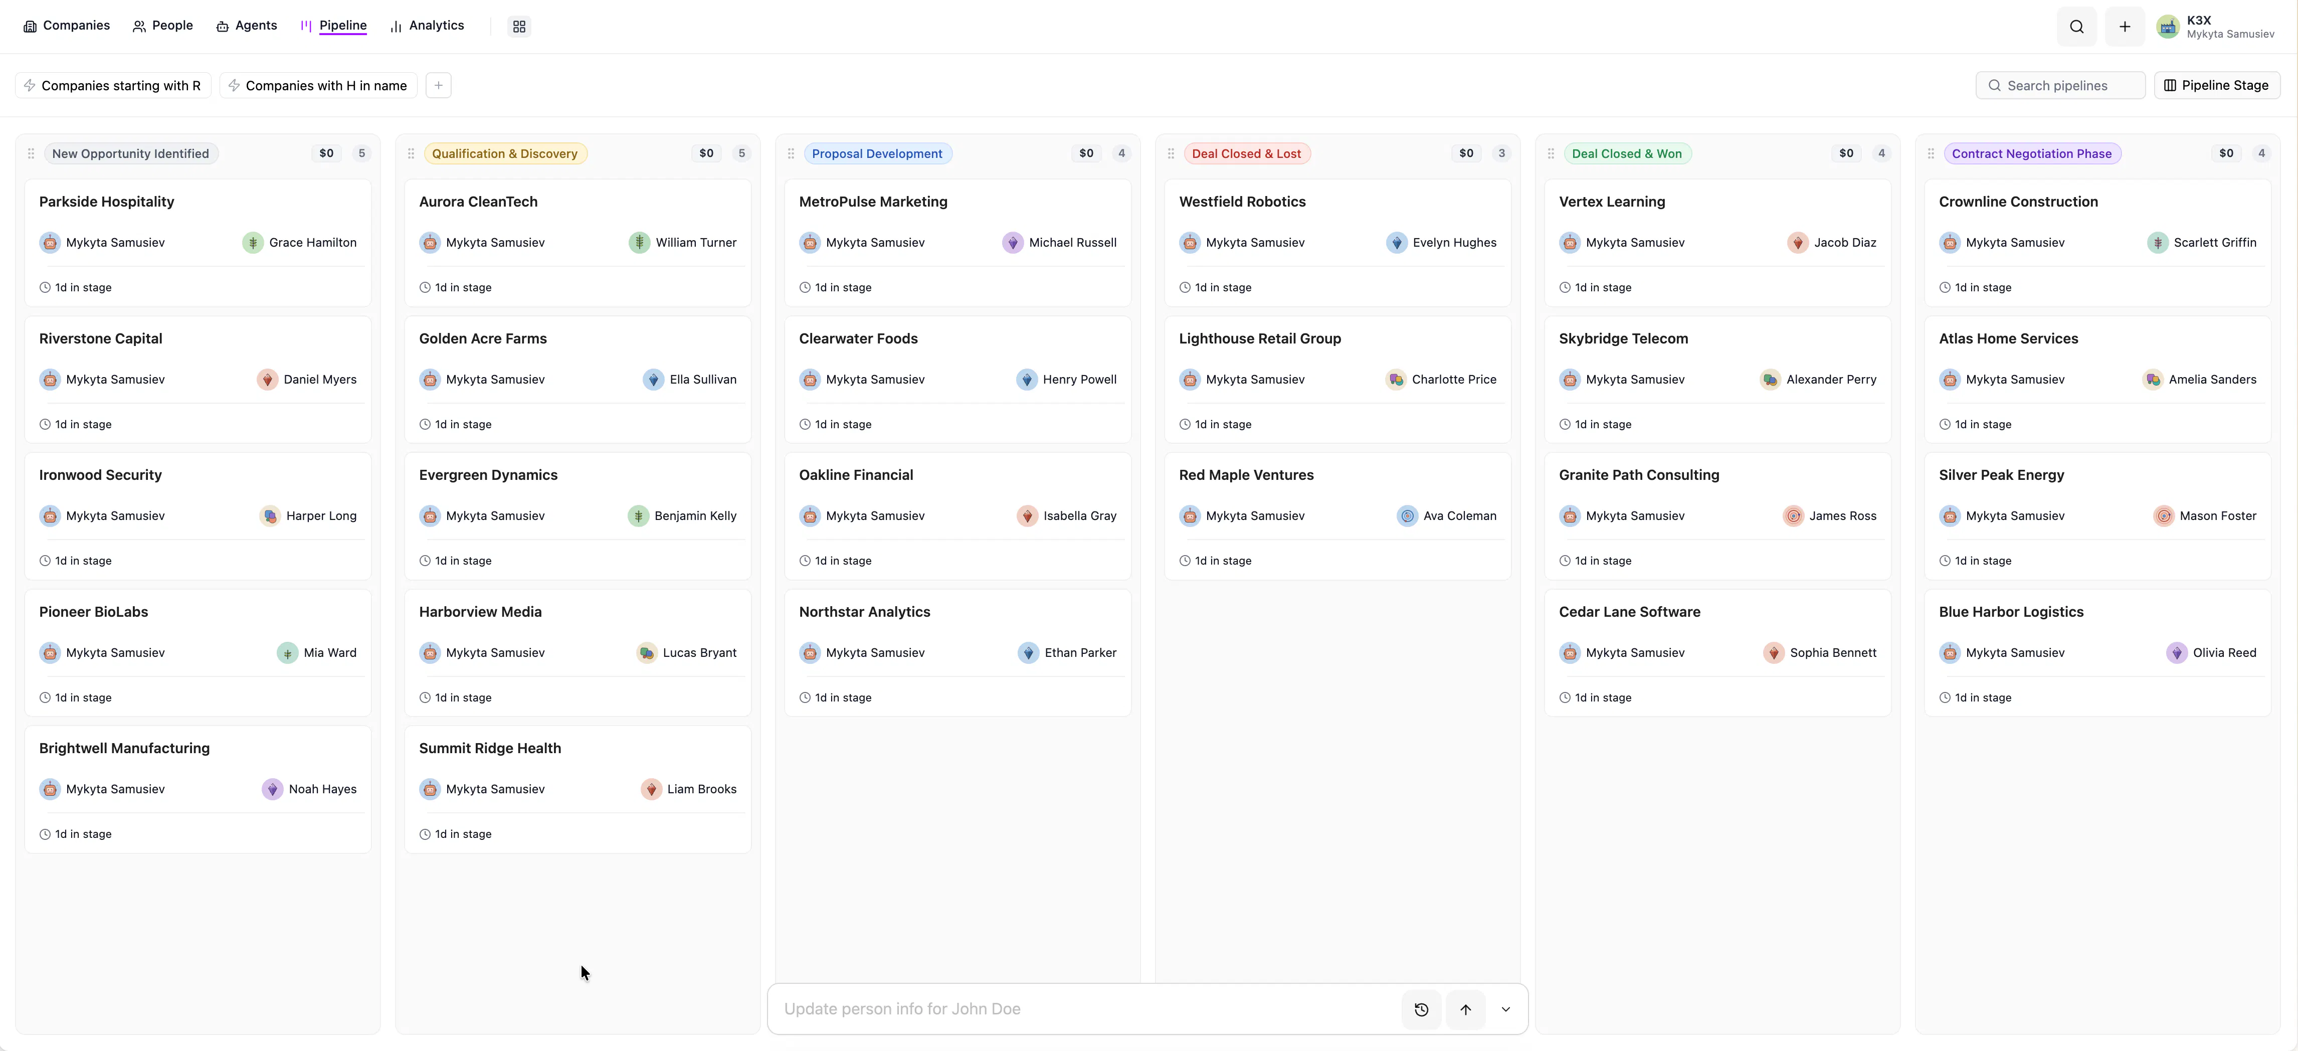Click Grace Hamilton's avatar icon
This screenshot has width=2298, height=1051.
click(x=253, y=243)
